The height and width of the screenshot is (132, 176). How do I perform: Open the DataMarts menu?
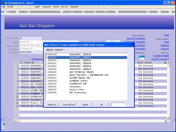[74, 7]
